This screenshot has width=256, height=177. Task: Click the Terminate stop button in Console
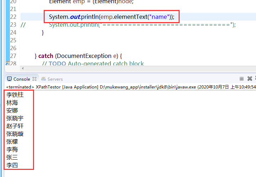pyautogui.click(x=241, y=79)
